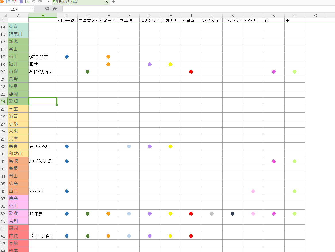Undo the last action
The width and height of the screenshot is (335, 252).
tap(34, 2)
